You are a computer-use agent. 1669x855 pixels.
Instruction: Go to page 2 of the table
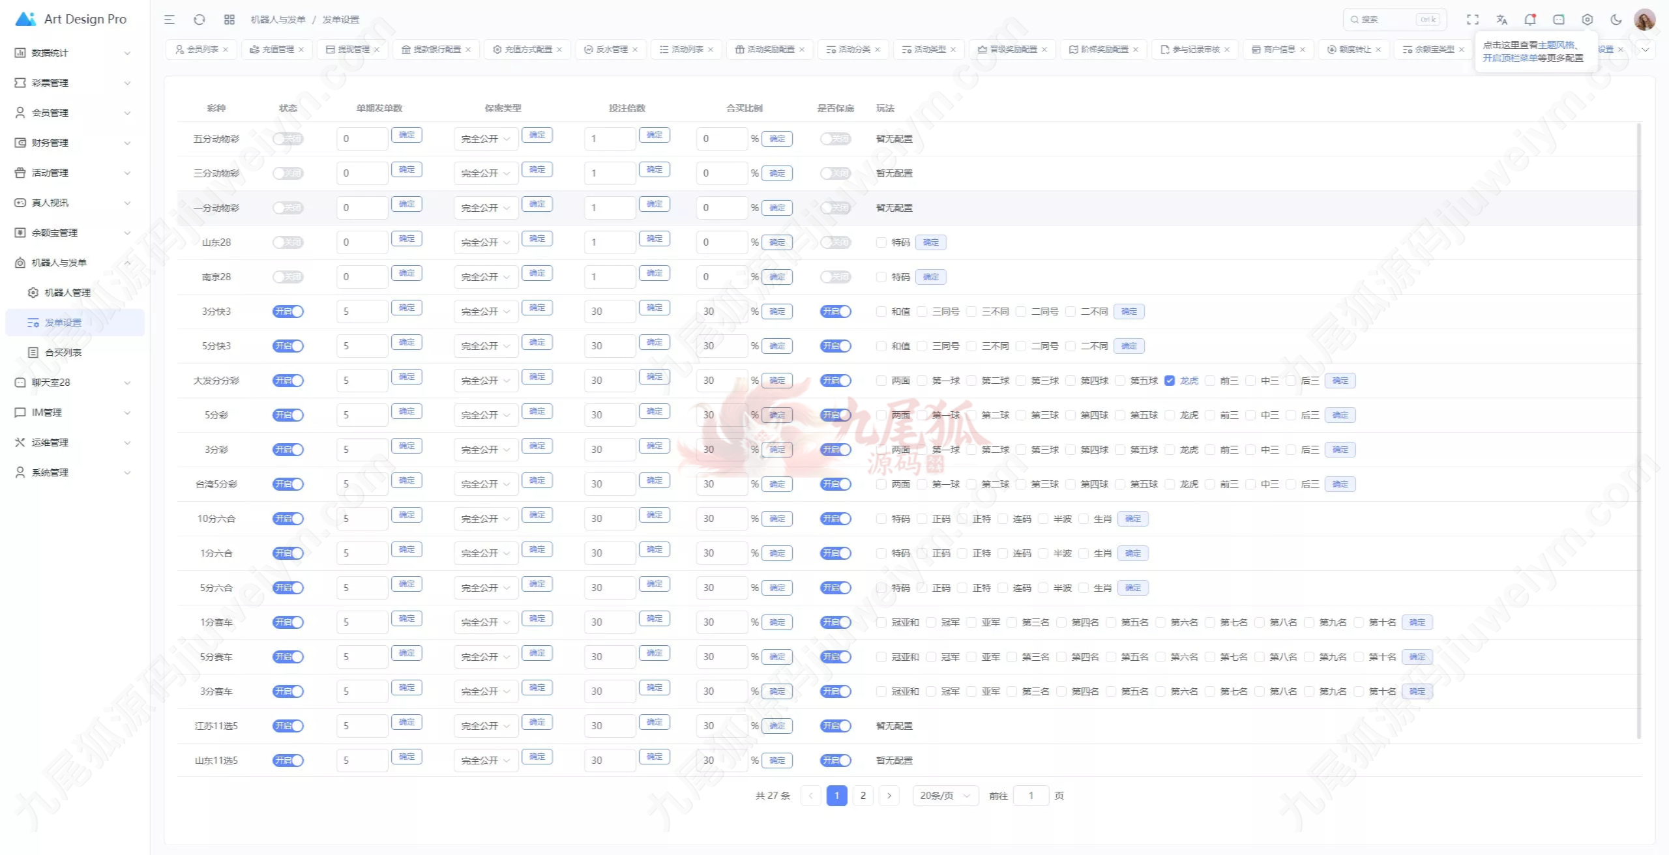(x=863, y=796)
